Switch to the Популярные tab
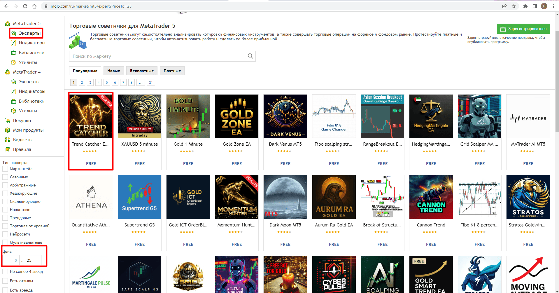The height and width of the screenshot is (293, 559). pyautogui.click(x=85, y=71)
